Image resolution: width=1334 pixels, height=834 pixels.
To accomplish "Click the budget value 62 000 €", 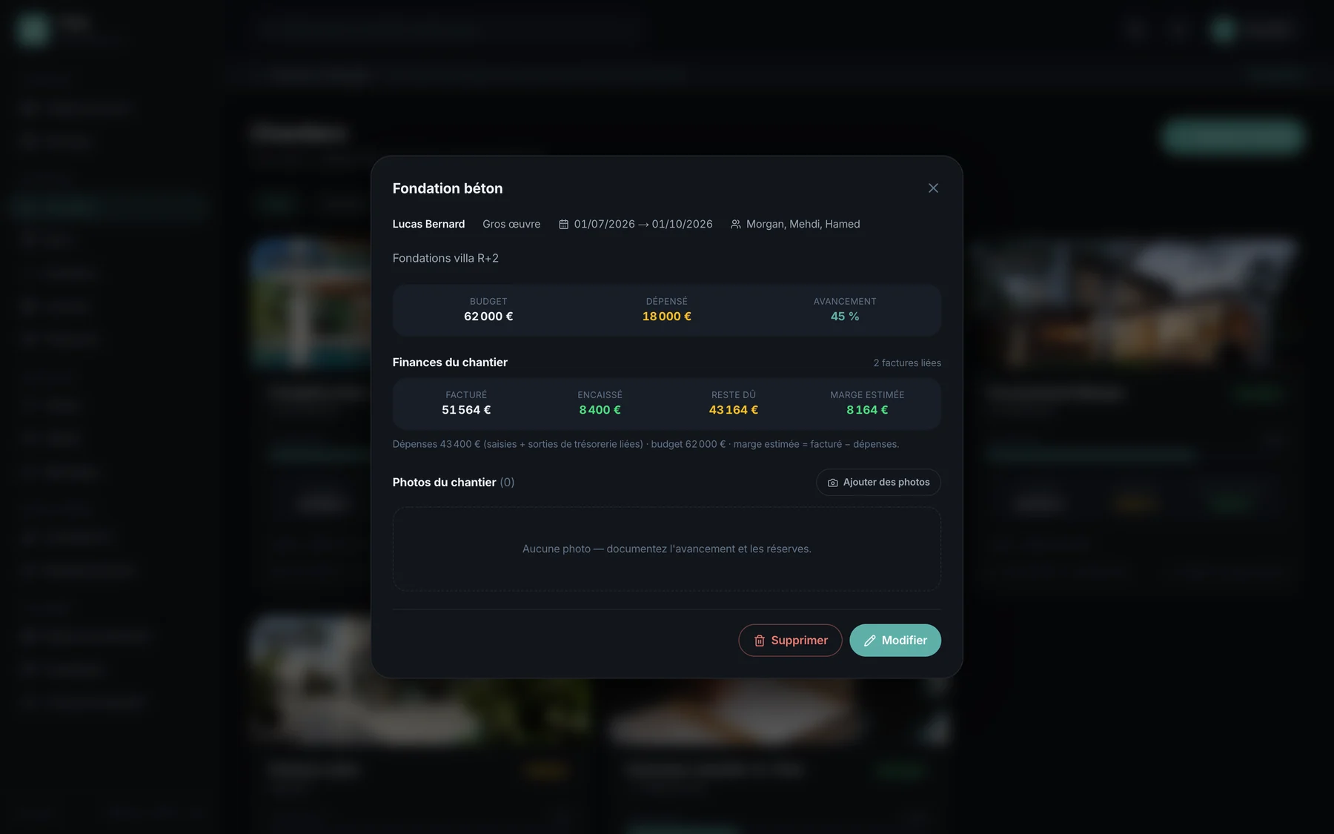I will pyautogui.click(x=488, y=317).
